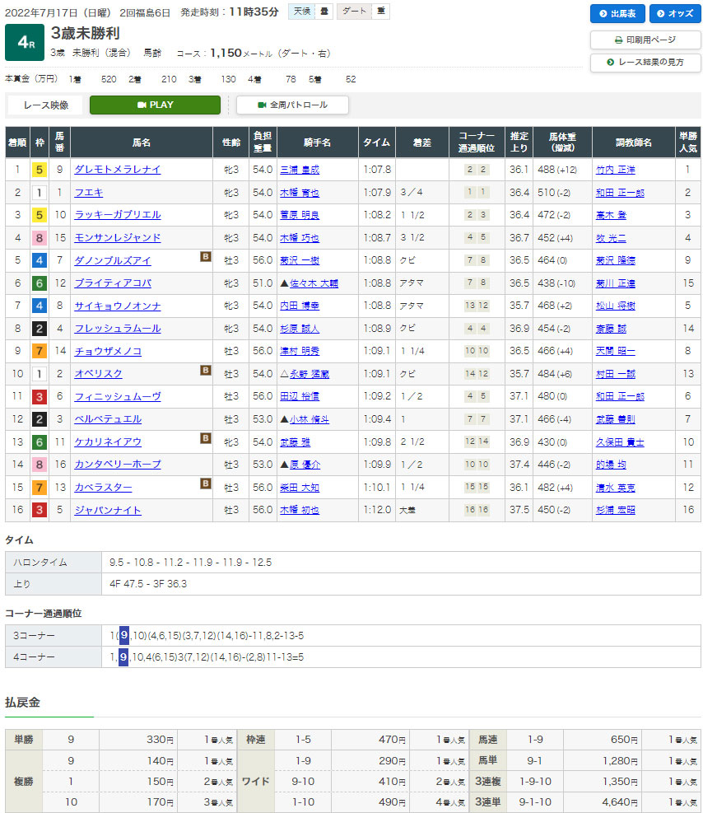The width and height of the screenshot is (703, 813).
Task: Open the 出馬表 race card
Action: [617, 14]
